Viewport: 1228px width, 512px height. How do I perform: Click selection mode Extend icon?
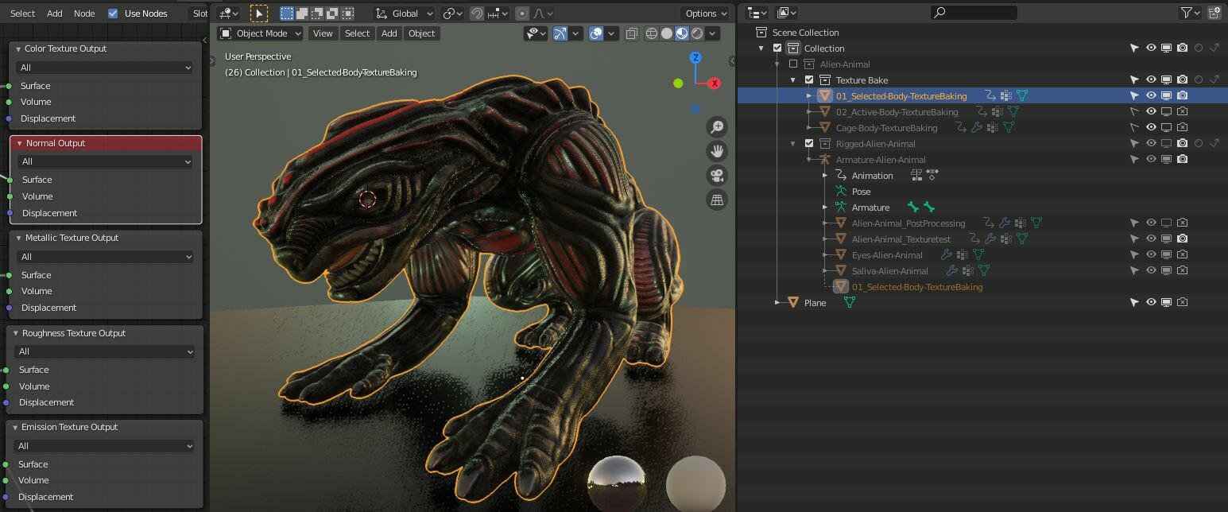(x=302, y=14)
